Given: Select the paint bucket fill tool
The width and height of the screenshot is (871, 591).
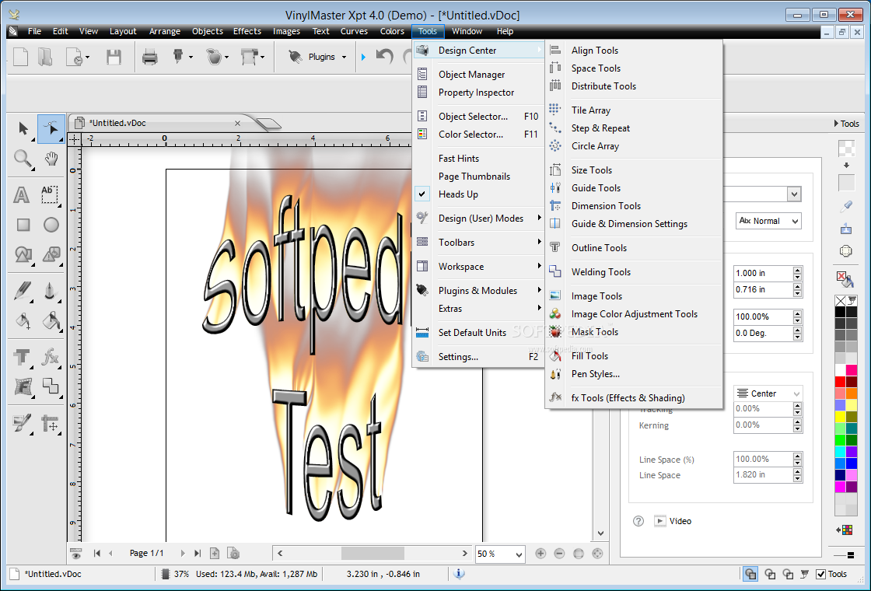Looking at the screenshot, I should (23, 321).
